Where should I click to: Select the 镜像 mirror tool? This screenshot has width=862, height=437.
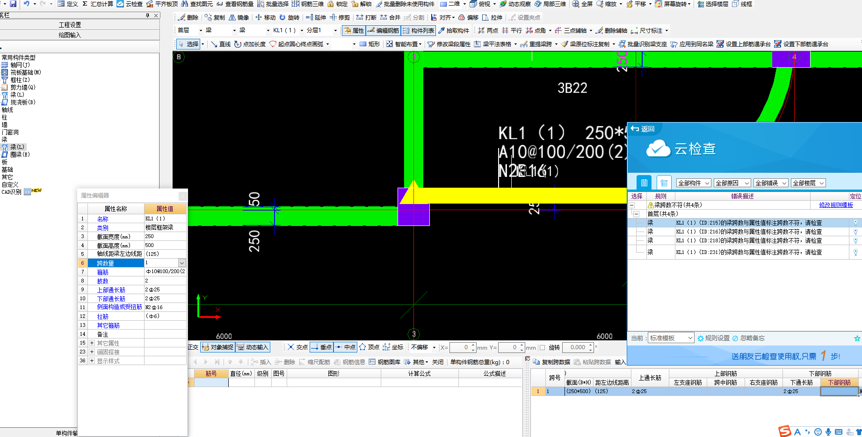[239, 17]
